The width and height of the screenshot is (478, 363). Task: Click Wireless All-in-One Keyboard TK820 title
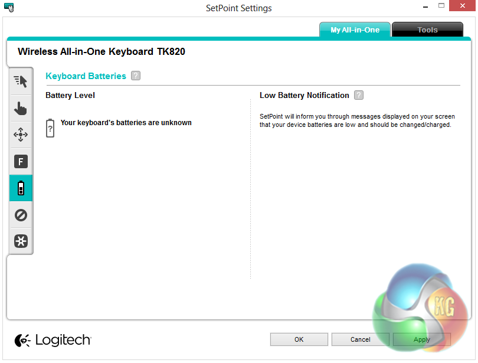click(102, 51)
